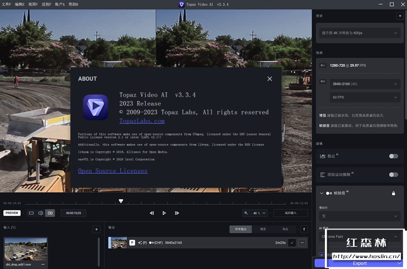
Task: Click the timeline playhead marker
Action: coord(121,201)
